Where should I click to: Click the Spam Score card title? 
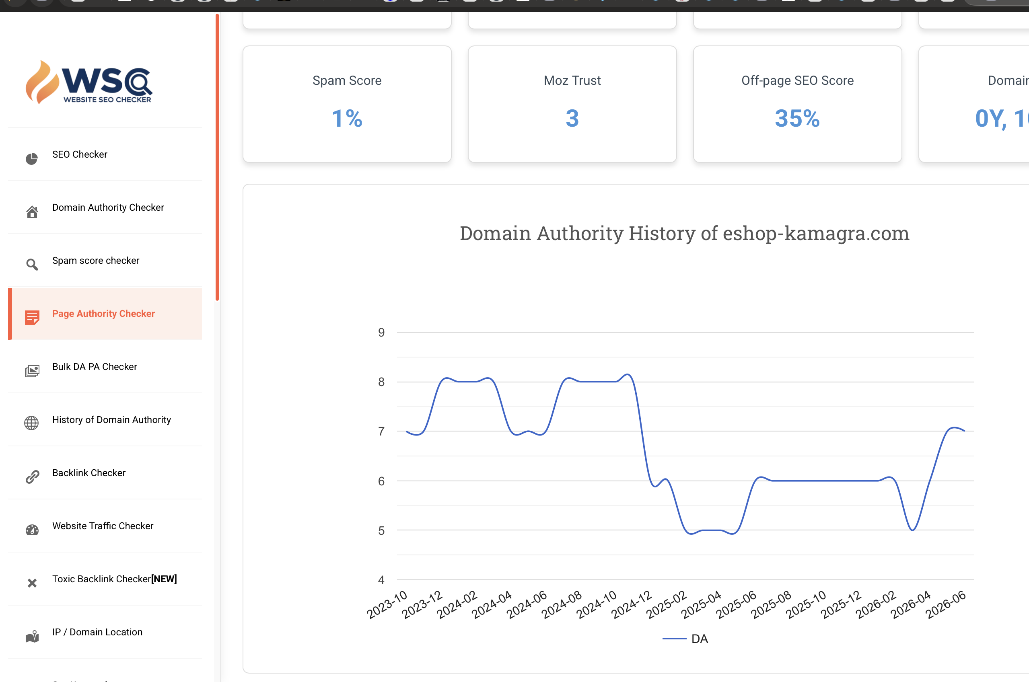(x=347, y=80)
